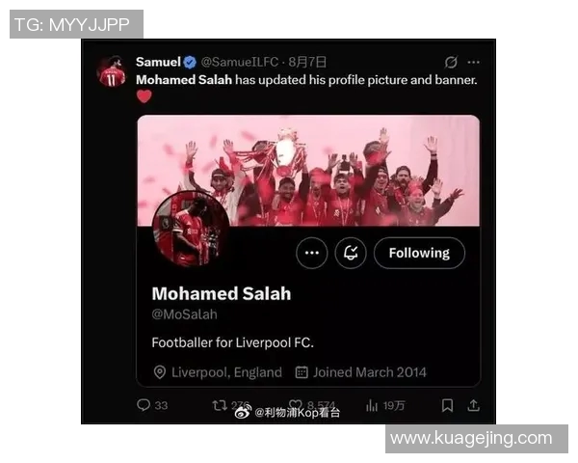Open Mohamed Salah's round profile picture
Screen dimensions: 578x463
coord(191,229)
